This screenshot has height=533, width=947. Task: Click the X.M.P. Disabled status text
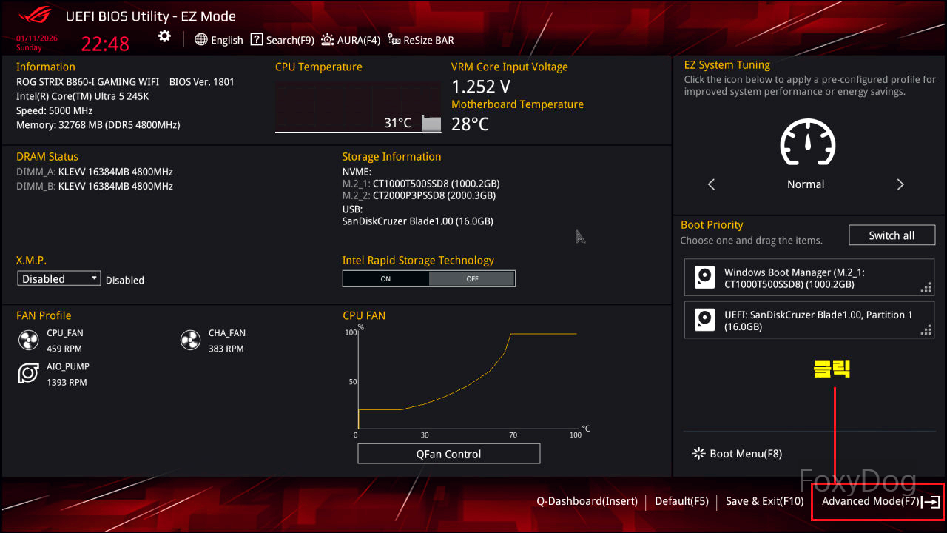click(x=125, y=280)
